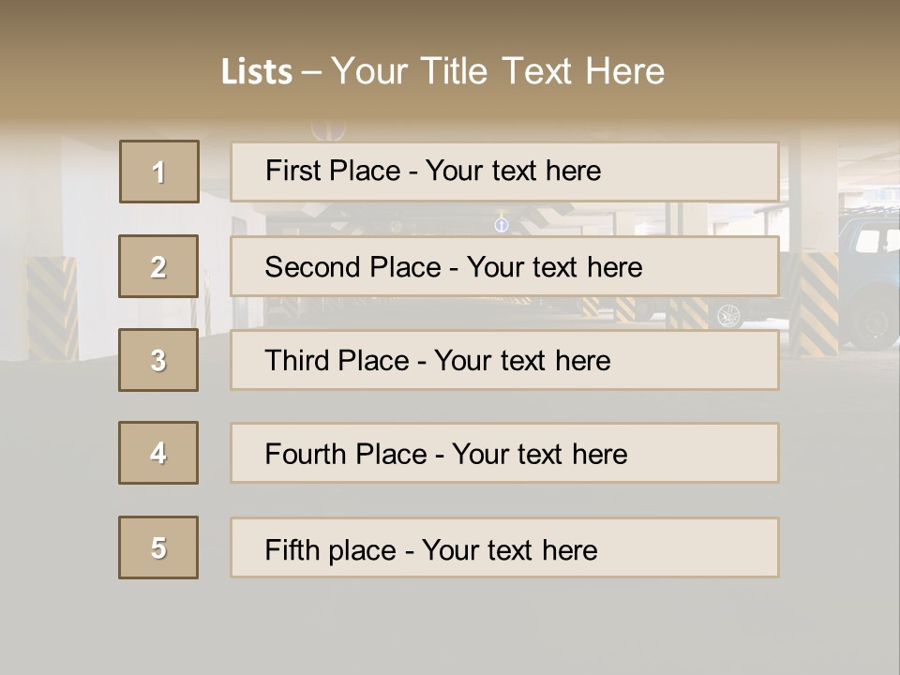Select the "Your Title Text Here" title text
This screenshot has width=900, height=675.
pos(498,71)
